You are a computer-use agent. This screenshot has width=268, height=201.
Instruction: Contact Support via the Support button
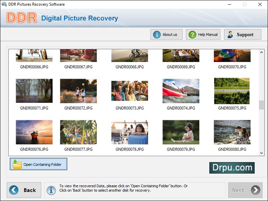coord(243,34)
